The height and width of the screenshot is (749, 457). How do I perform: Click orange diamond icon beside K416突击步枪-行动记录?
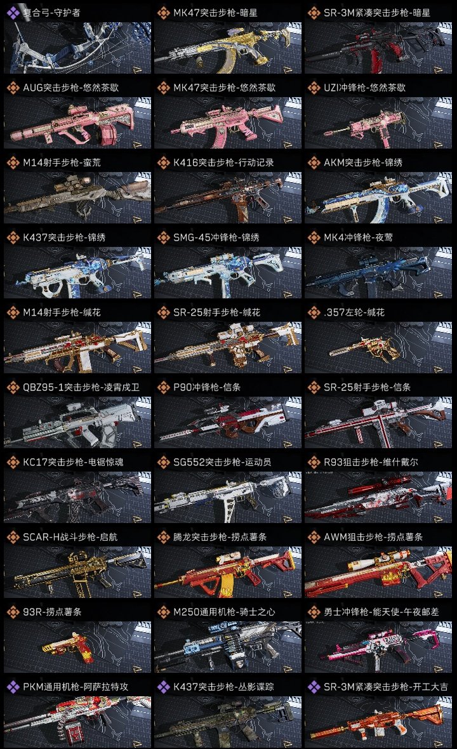click(x=164, y=162)
